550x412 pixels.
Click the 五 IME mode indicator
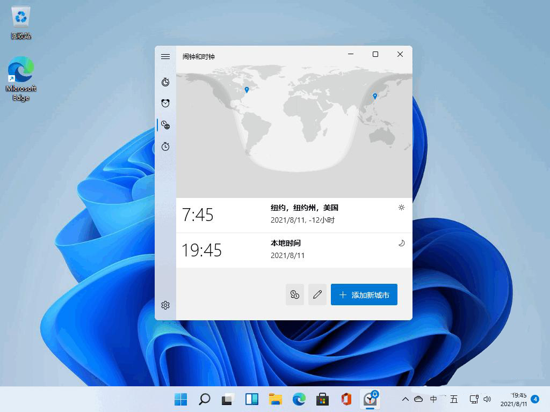[x=454, y=399]
